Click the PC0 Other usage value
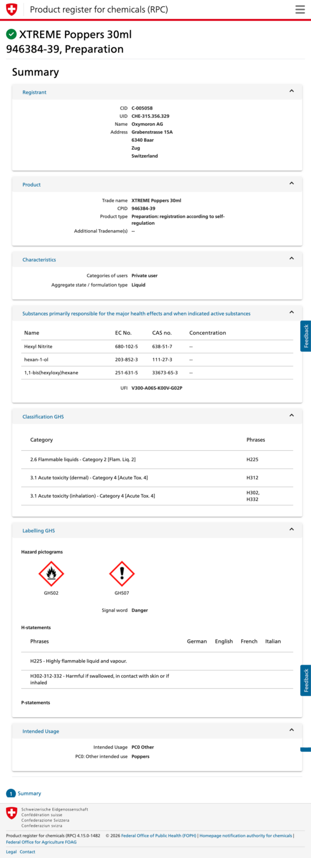311x858 pixels. pyautogui.click(x=142, y=747)
